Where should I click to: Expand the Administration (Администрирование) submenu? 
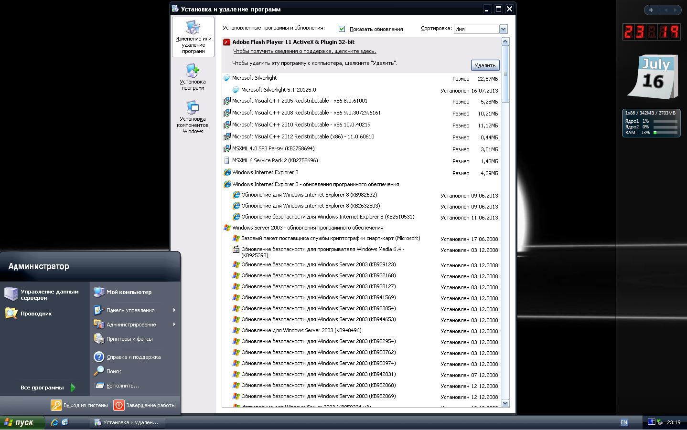tap(135, 325)
